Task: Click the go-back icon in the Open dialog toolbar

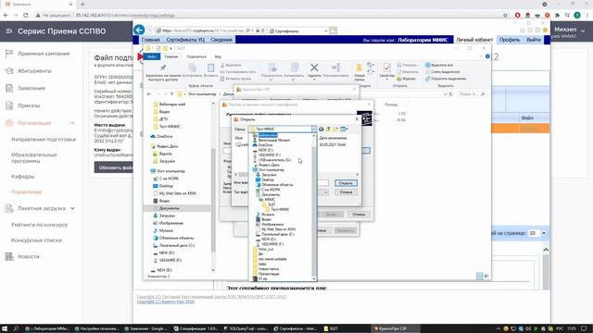Action: click(322, 129)
